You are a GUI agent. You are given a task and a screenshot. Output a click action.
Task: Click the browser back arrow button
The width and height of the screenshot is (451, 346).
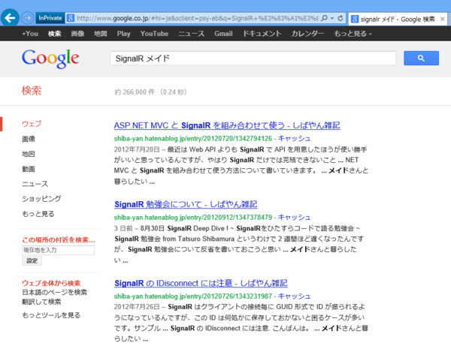pos(10,18)
